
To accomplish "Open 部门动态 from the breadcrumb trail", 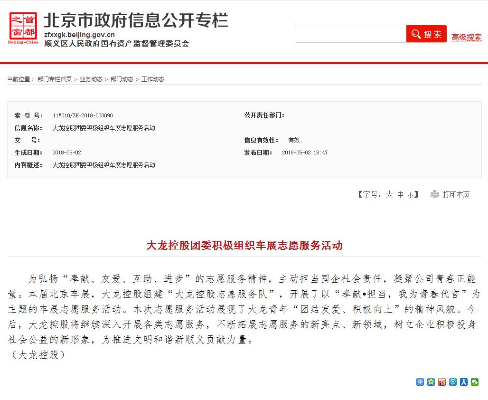I will [x=119, y=79].
